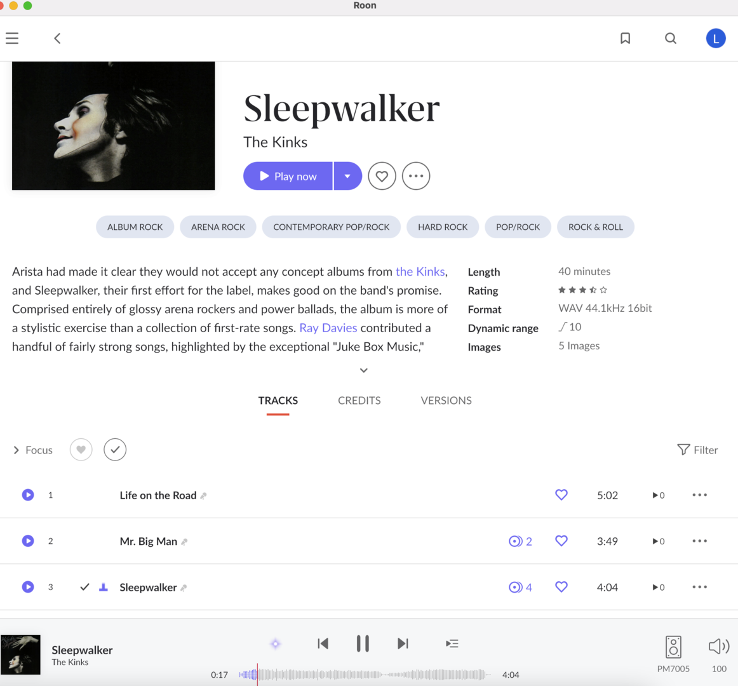This screenshot has width=738, height=686.
Task: Play track 2 Mr. Big Man
Action: click(28, 541)
